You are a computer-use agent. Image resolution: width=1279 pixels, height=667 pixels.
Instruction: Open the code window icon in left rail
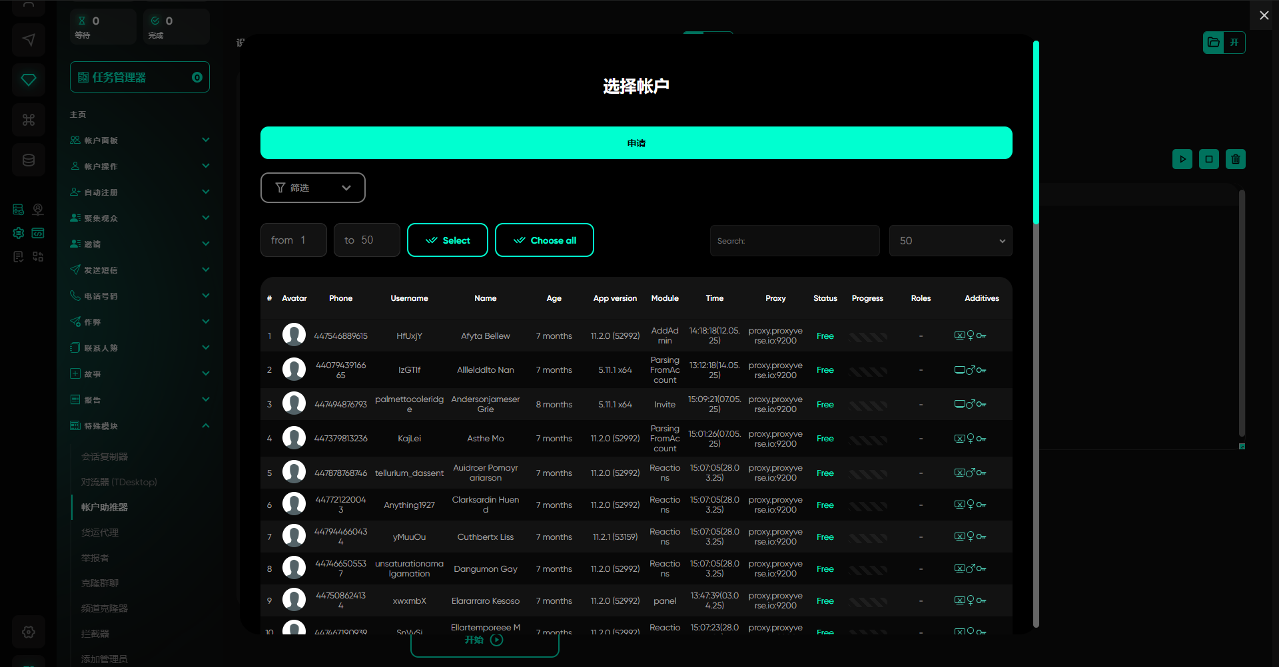(x=38, y=233)
